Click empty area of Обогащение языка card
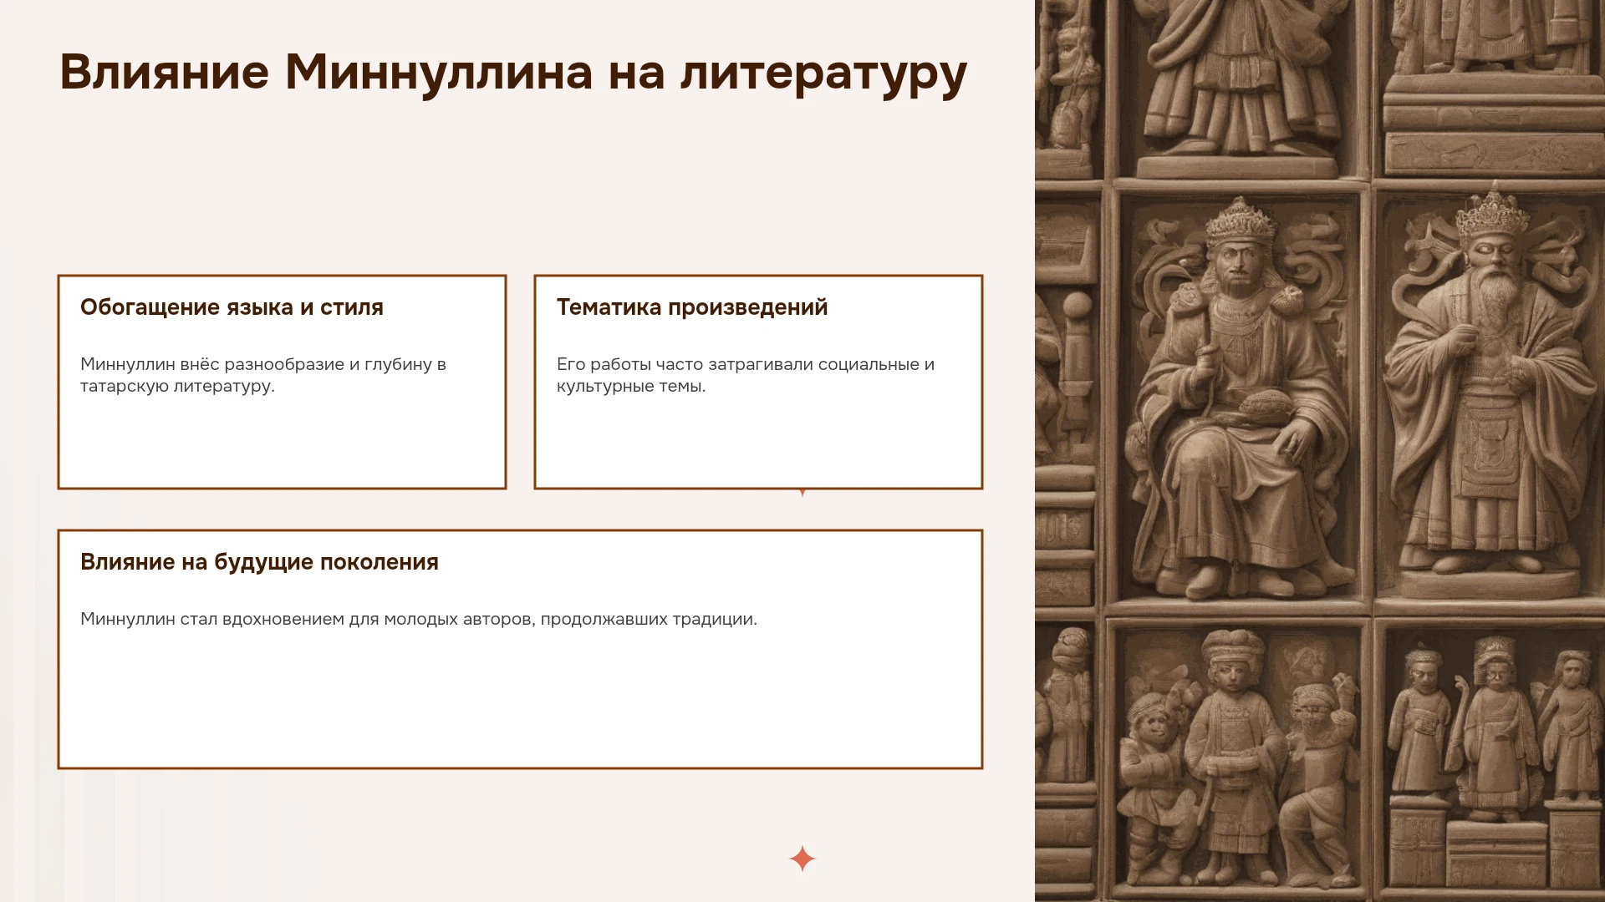The height and width of the screenshot is (902, 1605). 282,443
